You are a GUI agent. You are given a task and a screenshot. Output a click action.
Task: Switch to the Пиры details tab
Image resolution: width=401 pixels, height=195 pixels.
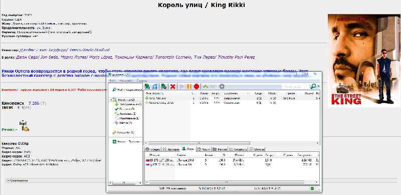pos(188,149)
